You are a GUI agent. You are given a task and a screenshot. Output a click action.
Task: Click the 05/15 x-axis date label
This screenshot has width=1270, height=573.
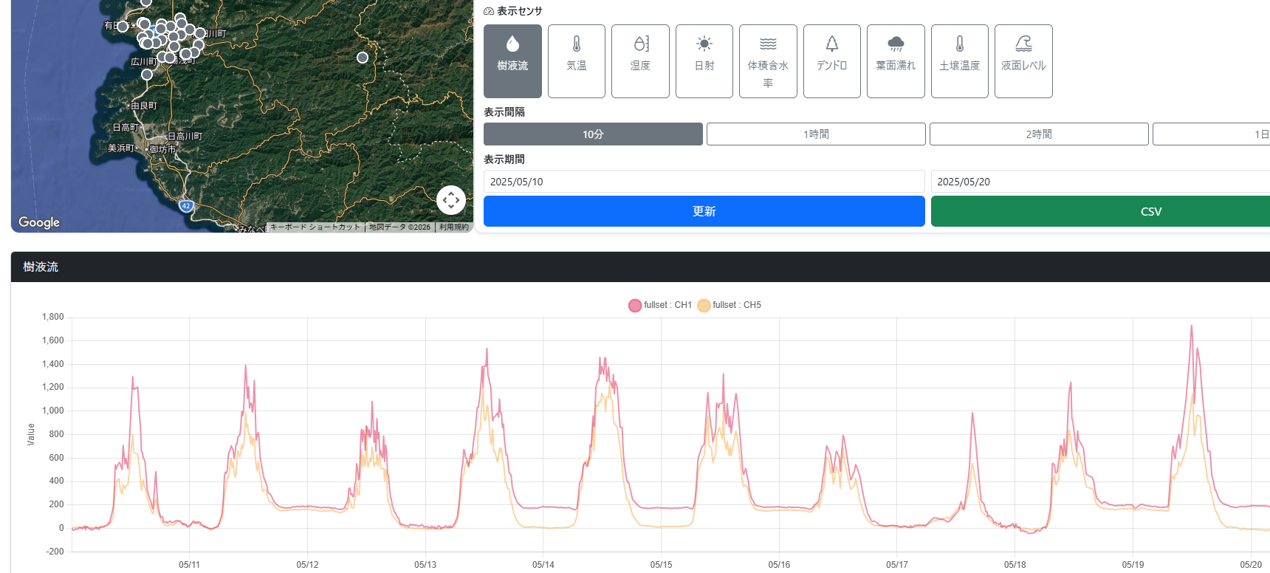(x=661, y=565)
